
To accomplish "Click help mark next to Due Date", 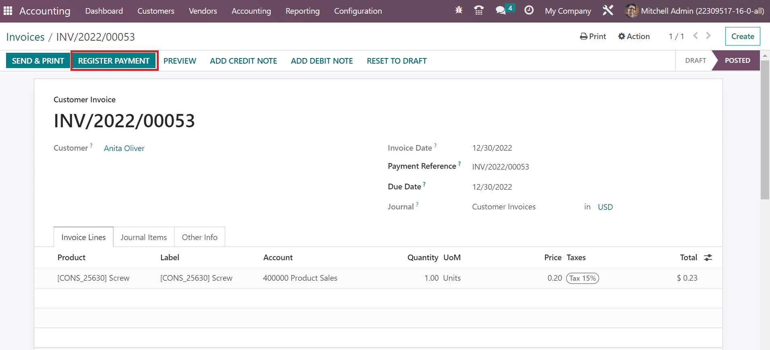I will 424,184.
